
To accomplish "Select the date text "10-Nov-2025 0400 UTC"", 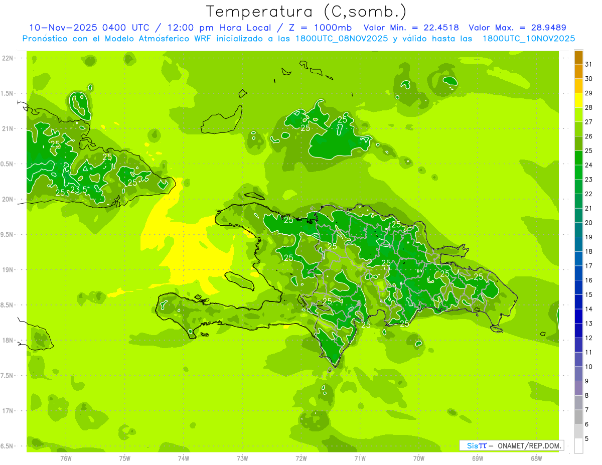I will pos(89,28).
